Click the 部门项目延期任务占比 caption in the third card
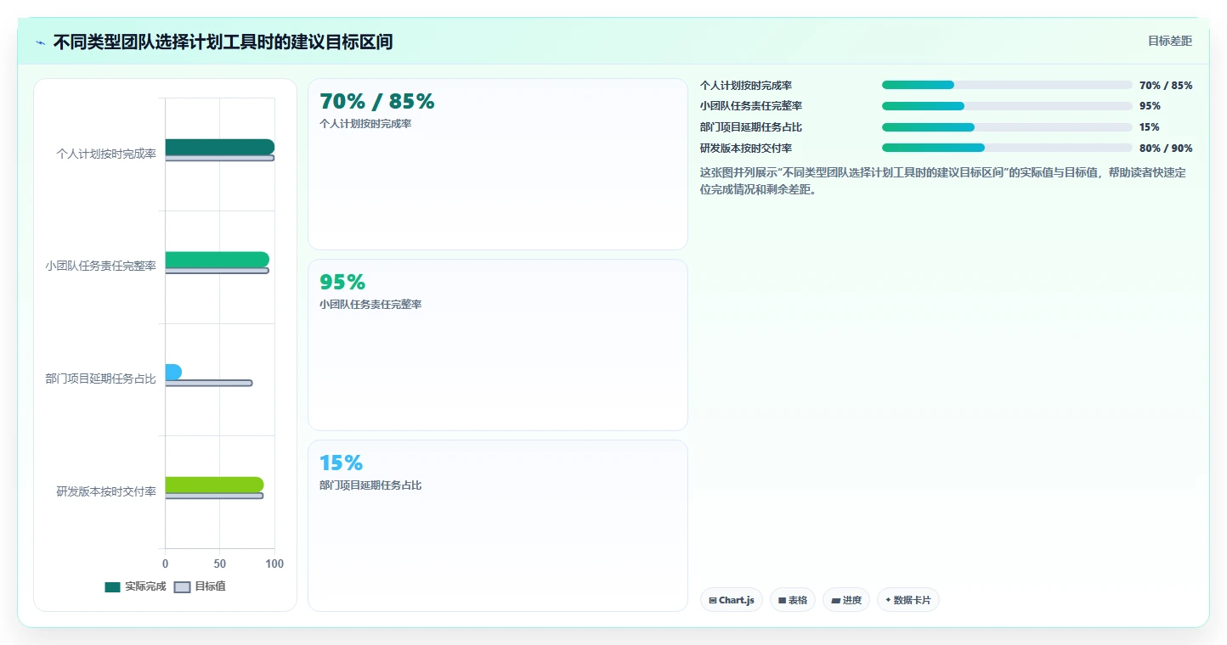1227x645 pixels. 370,485
